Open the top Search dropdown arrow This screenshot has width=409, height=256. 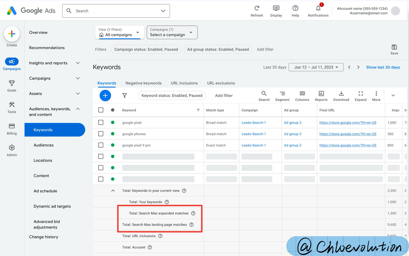click(x=163, y=11)
